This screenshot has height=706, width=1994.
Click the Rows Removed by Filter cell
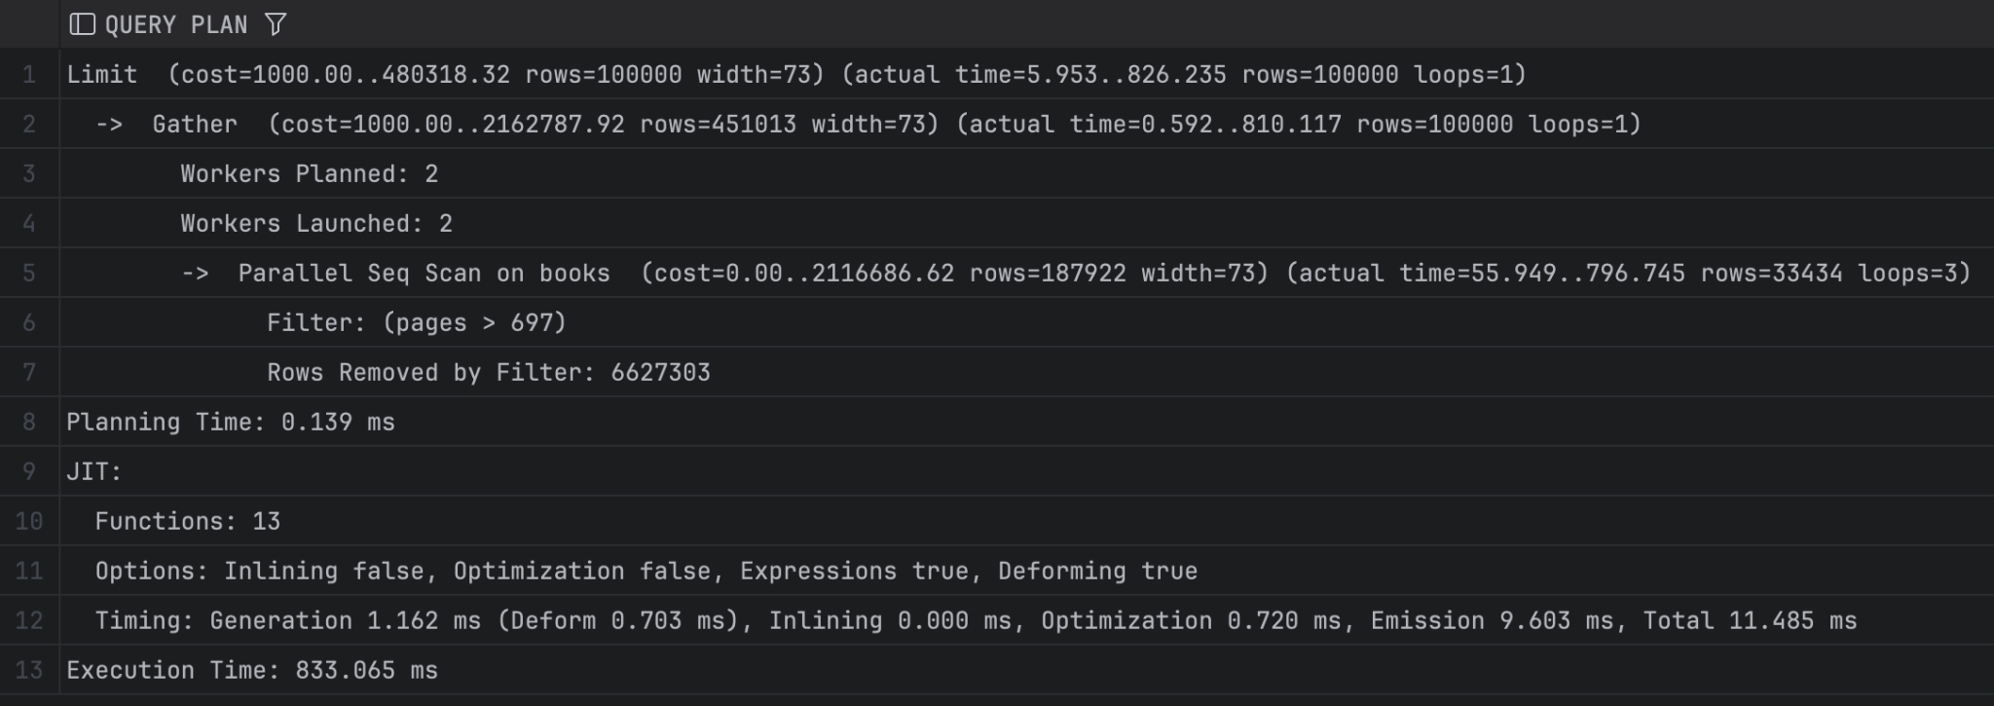point(488,373)
